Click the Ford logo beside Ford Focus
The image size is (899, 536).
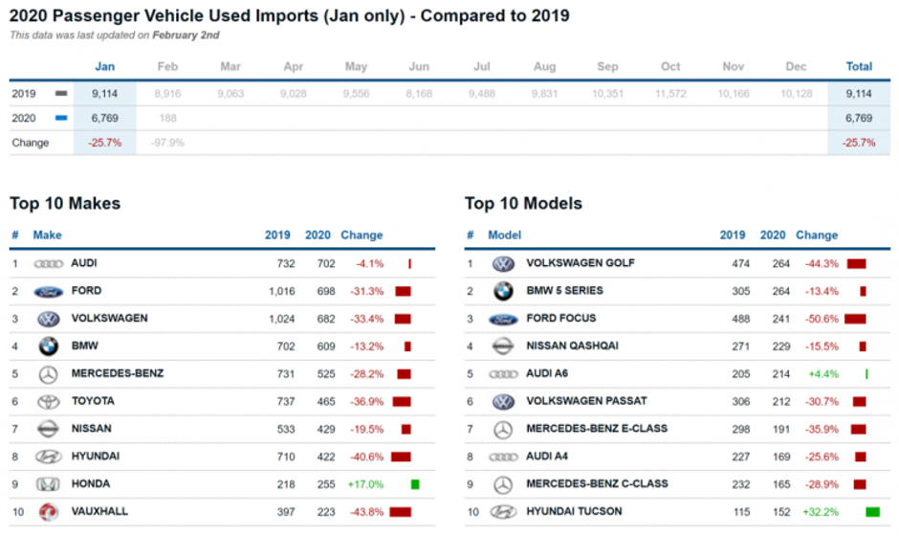coord(503,320)
